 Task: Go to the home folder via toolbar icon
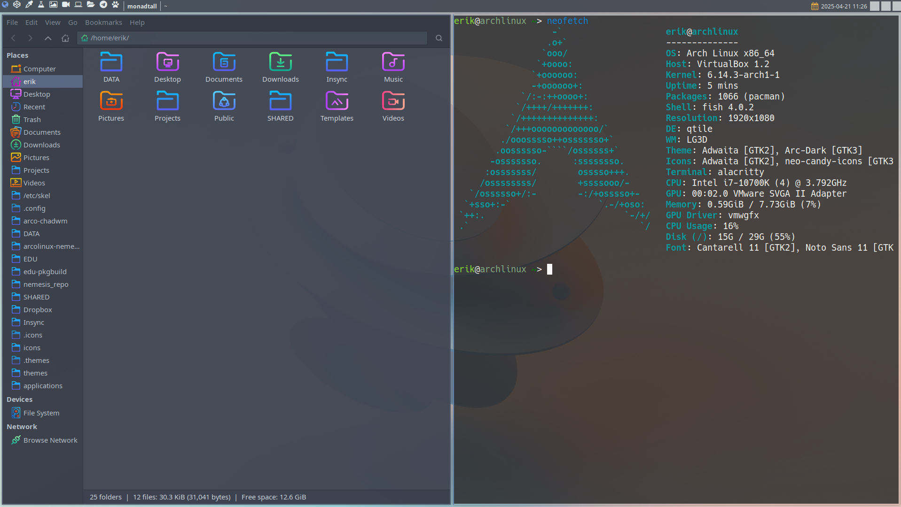coord(65,38)
